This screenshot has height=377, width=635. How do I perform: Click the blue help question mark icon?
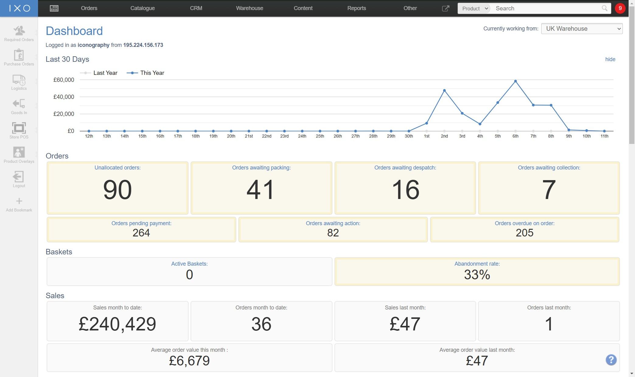611,360
